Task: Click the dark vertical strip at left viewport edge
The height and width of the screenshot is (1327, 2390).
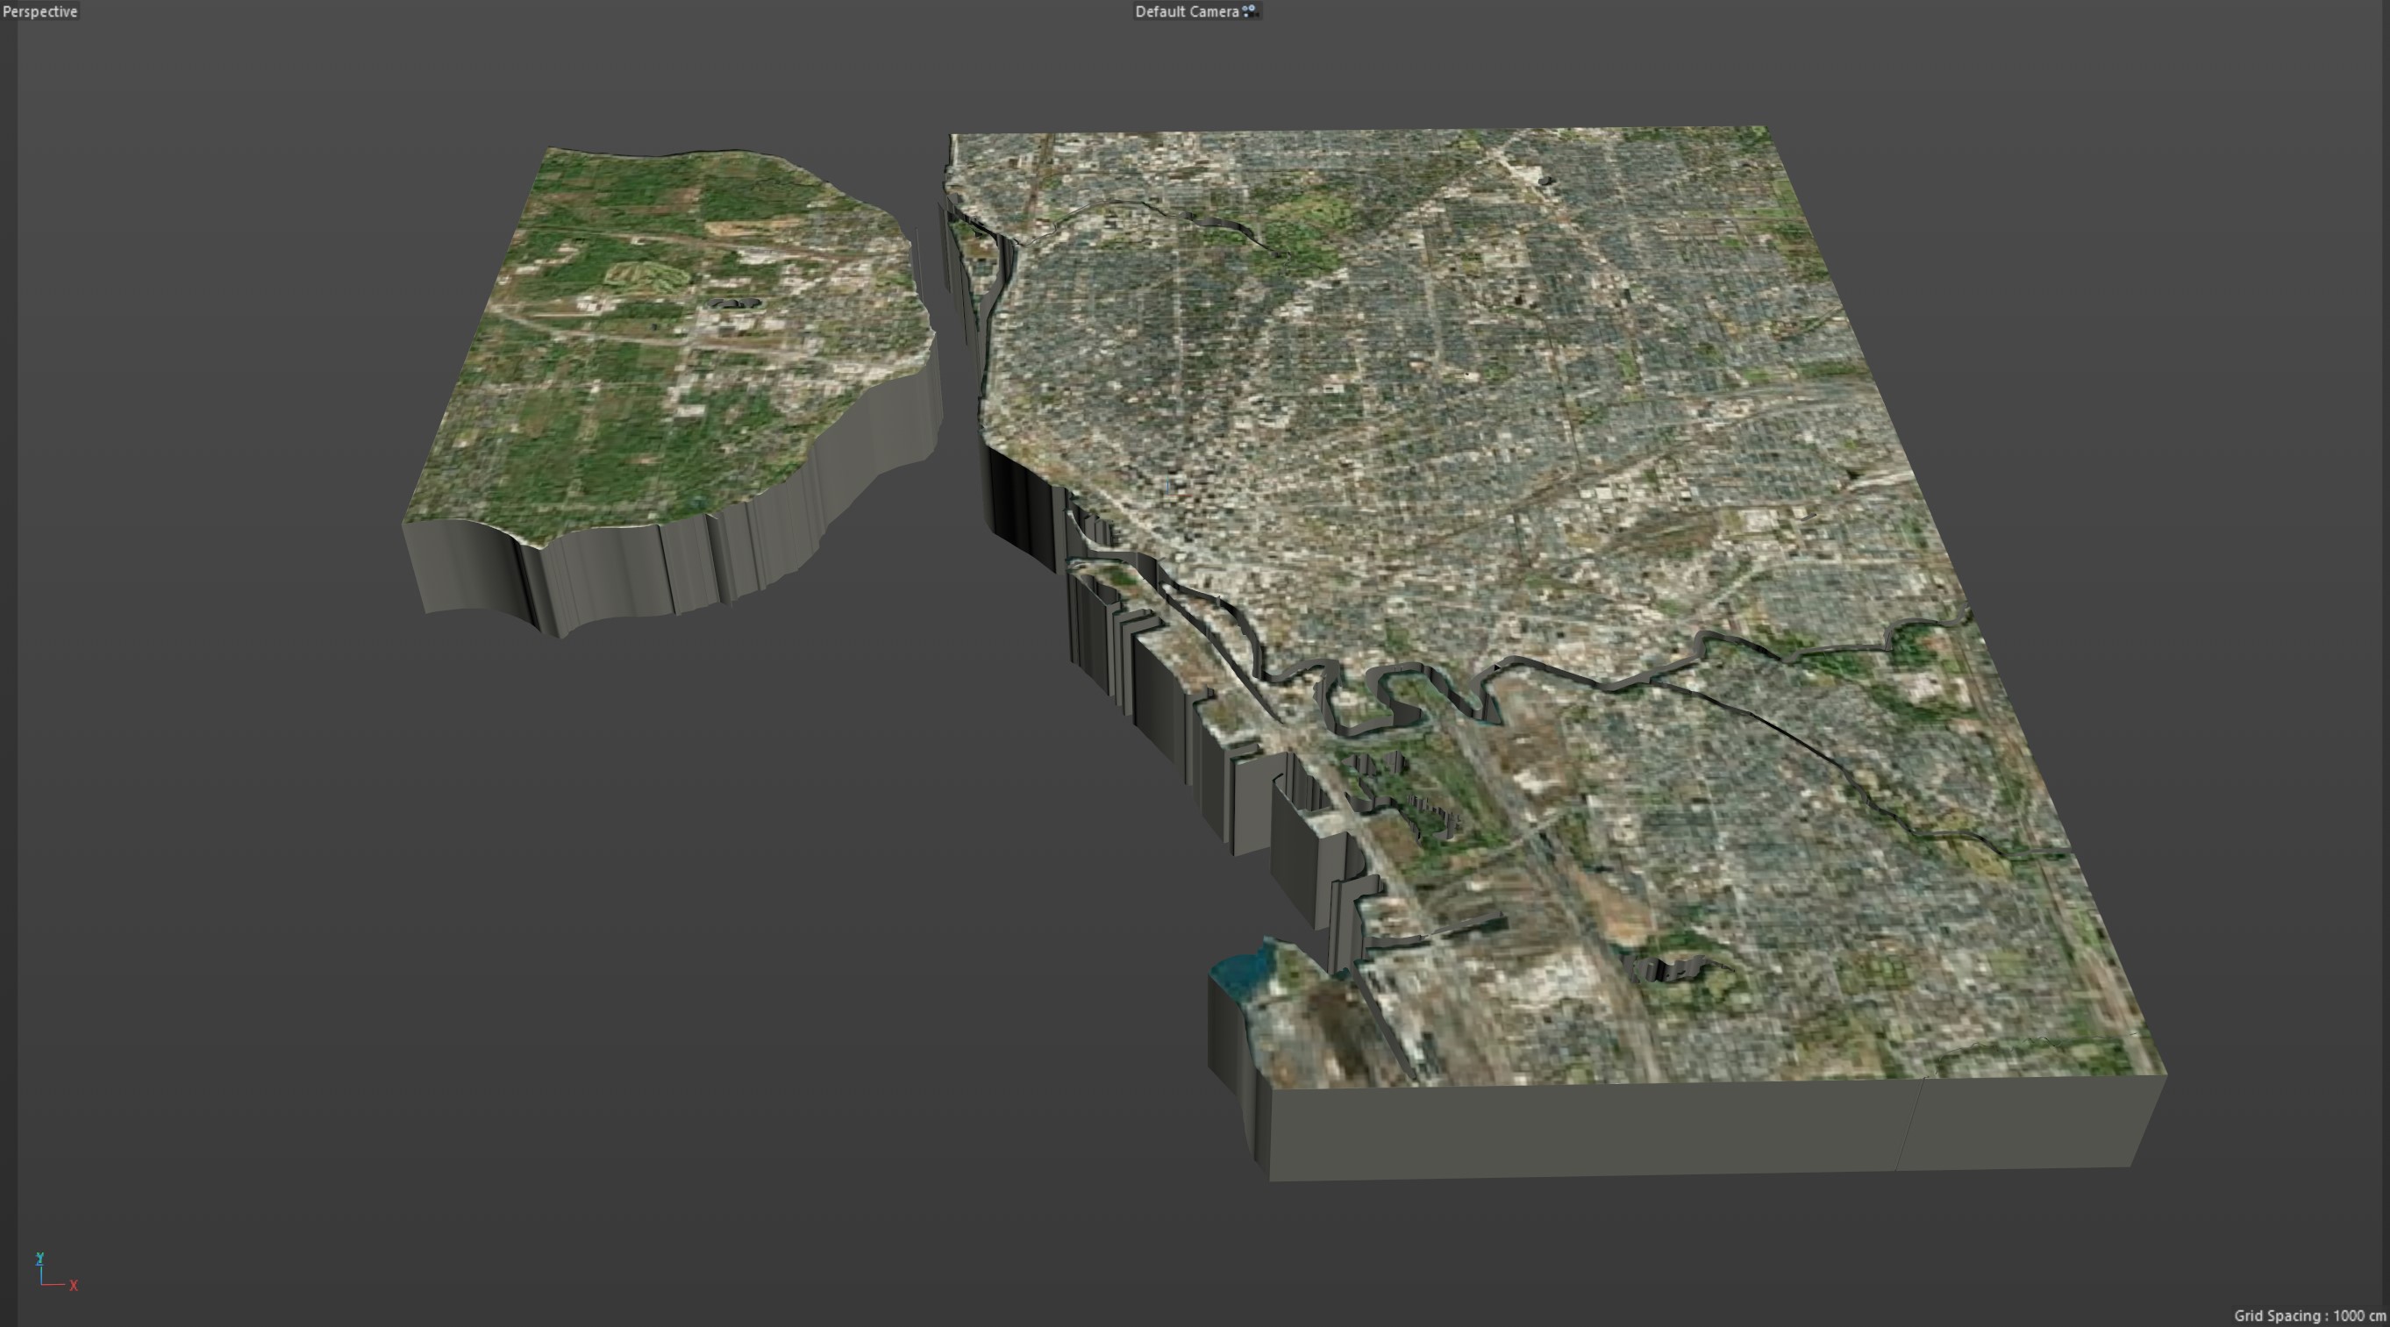Action: click(x=9, y=650)
